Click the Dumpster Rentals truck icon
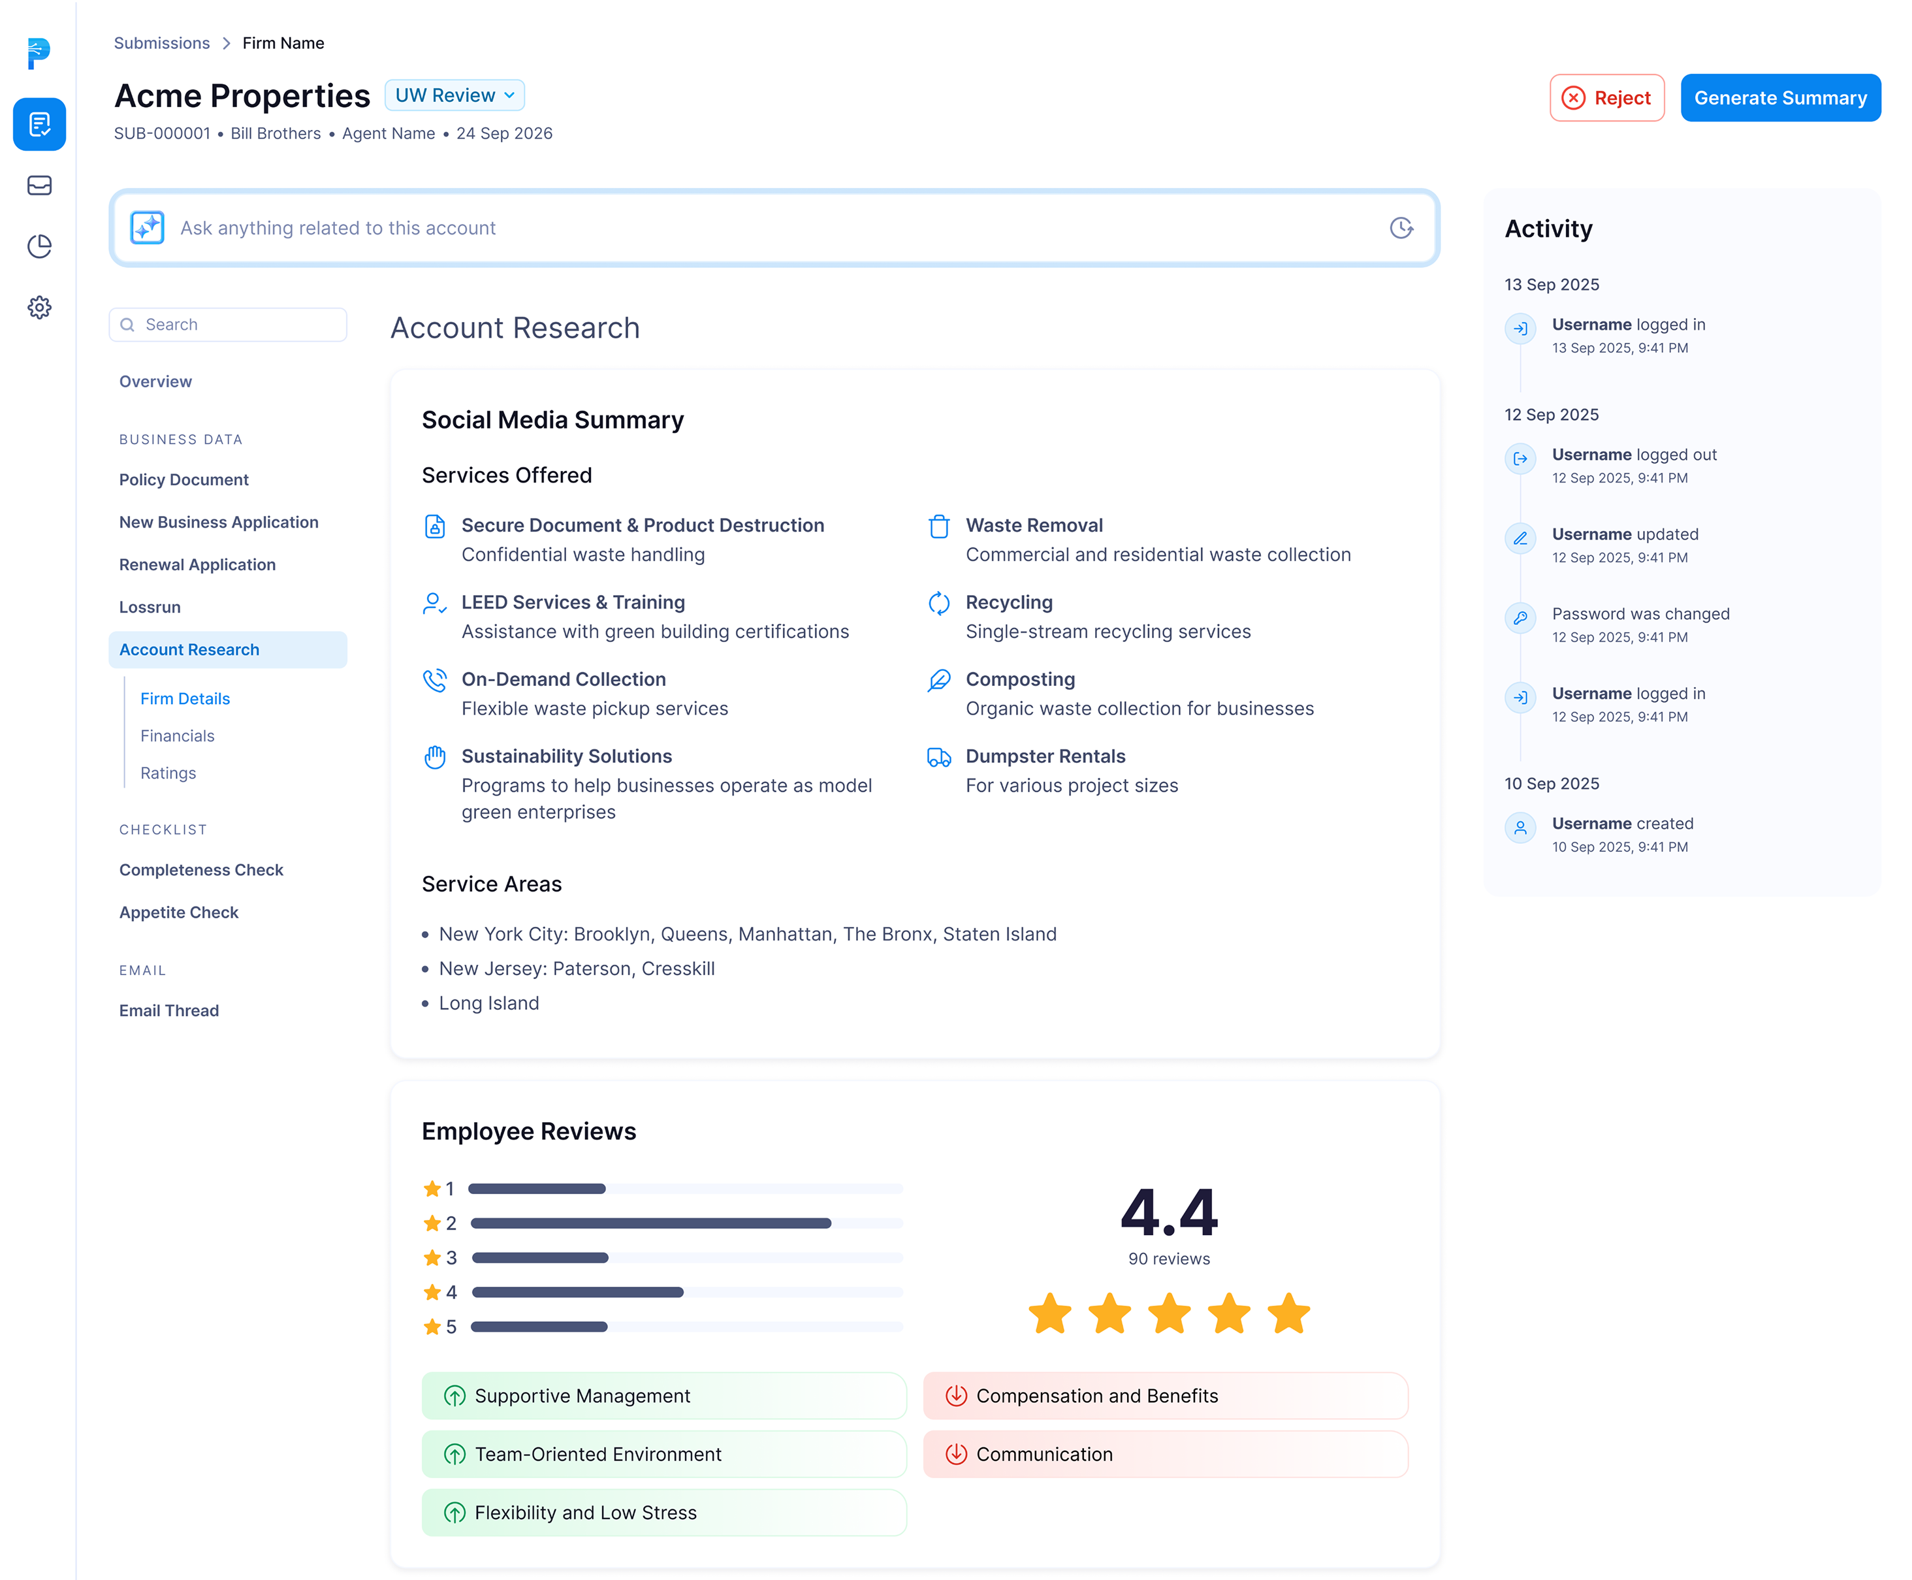The width and height of the screenshot is (1912, 1580). [938, 757]
